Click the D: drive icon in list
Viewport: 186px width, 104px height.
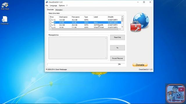53,23
